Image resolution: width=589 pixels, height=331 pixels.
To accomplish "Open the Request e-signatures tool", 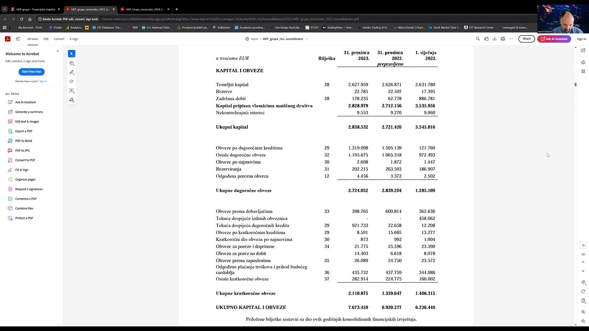I will (x=29, y=189).
